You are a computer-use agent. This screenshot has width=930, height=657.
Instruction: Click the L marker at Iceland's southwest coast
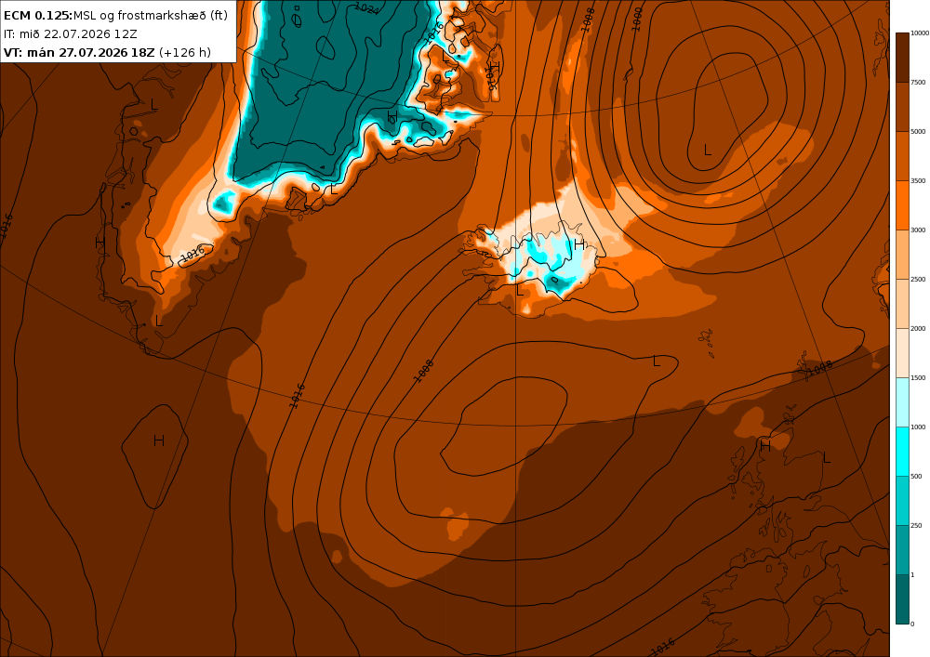pos(520,290)
